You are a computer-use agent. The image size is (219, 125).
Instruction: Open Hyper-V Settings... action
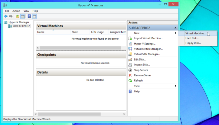145,44
